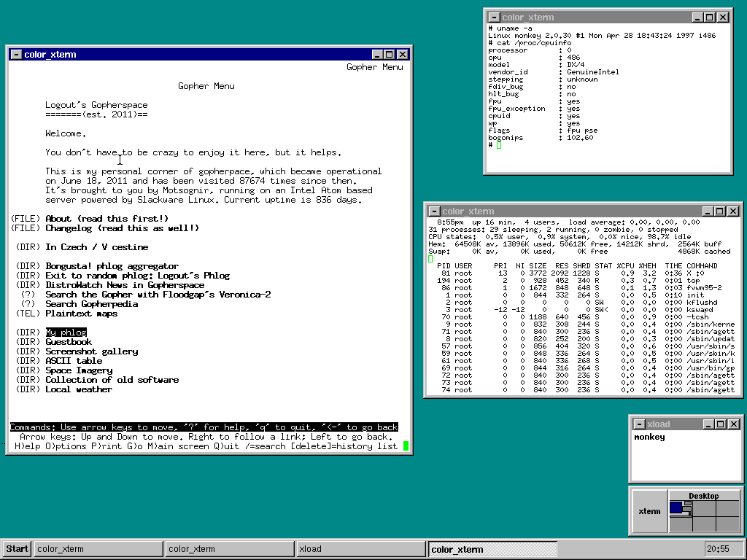
Task: Open window menu of top process window
Action: tap(434, 211)
